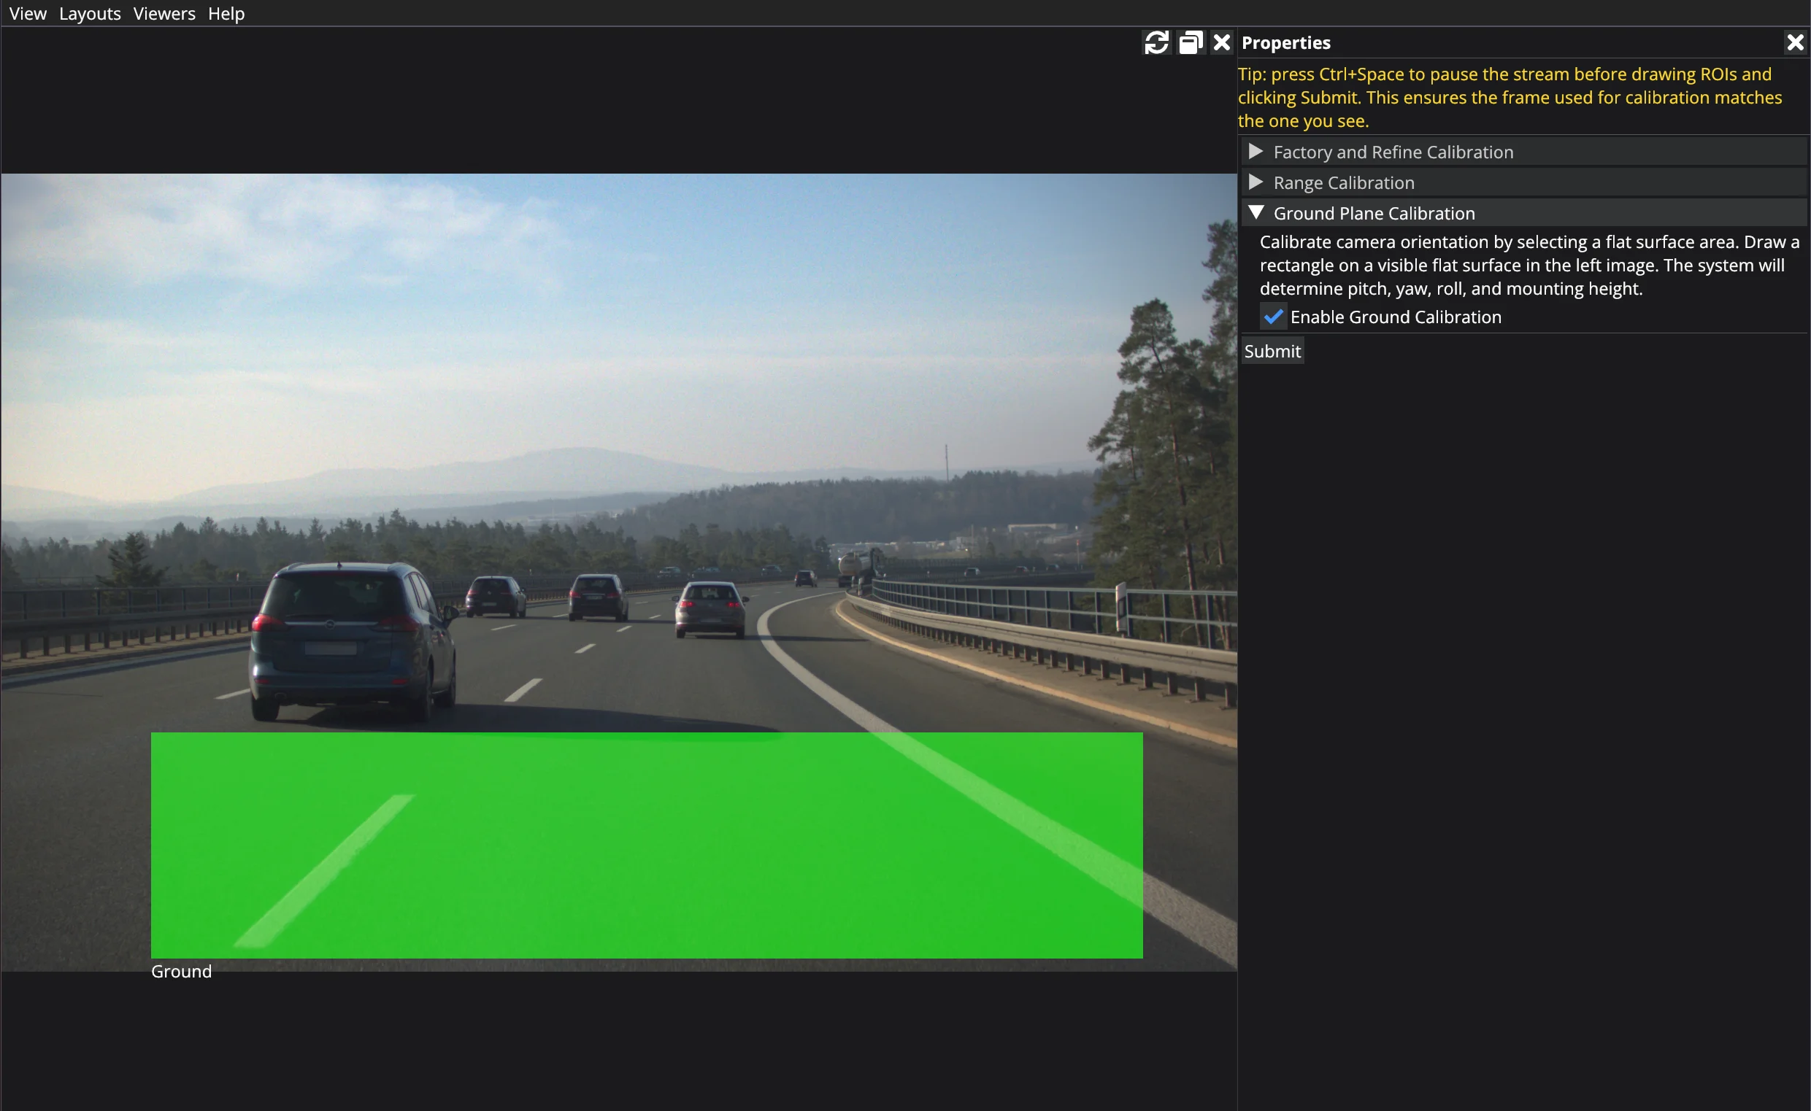Viewport: 1811px width, 1111px height.
Task: Open the Layouts menu
Action: (x=90, y=13)
